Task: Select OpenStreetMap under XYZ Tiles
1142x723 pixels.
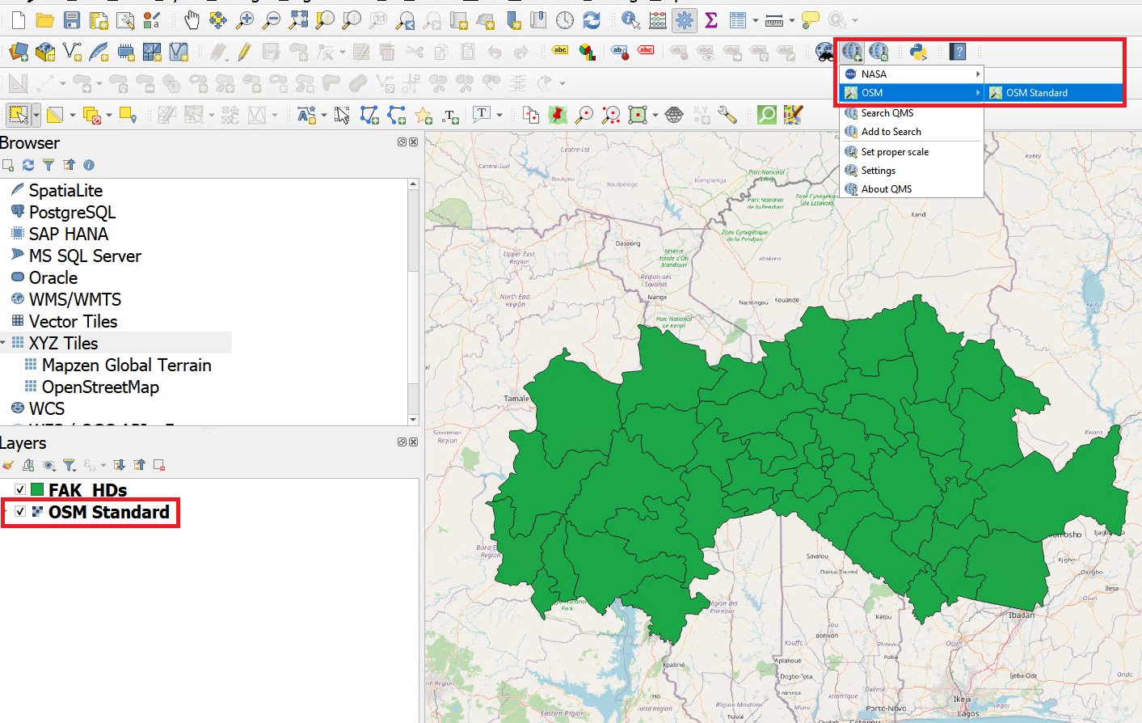Action: click(100, 387)
